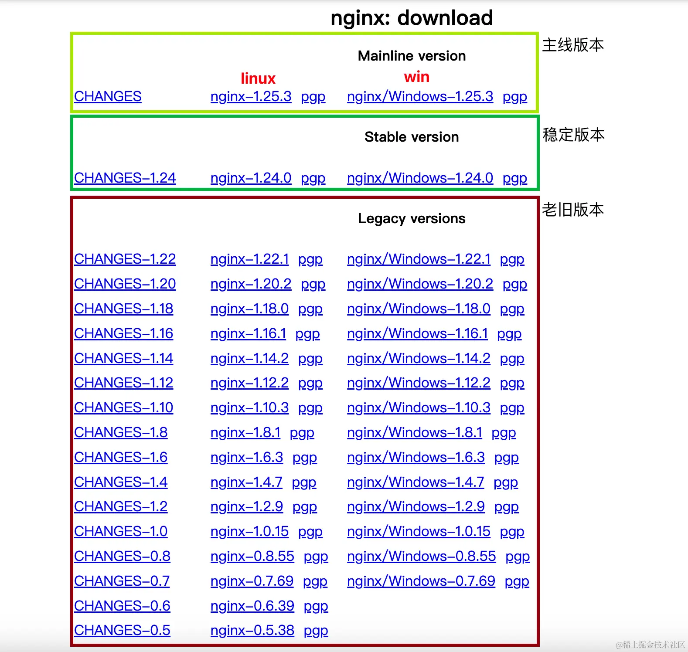This screenshot has width=688, height=652.
Task: Download nginx/Windows-1.0.15
Action: [419, 531]
